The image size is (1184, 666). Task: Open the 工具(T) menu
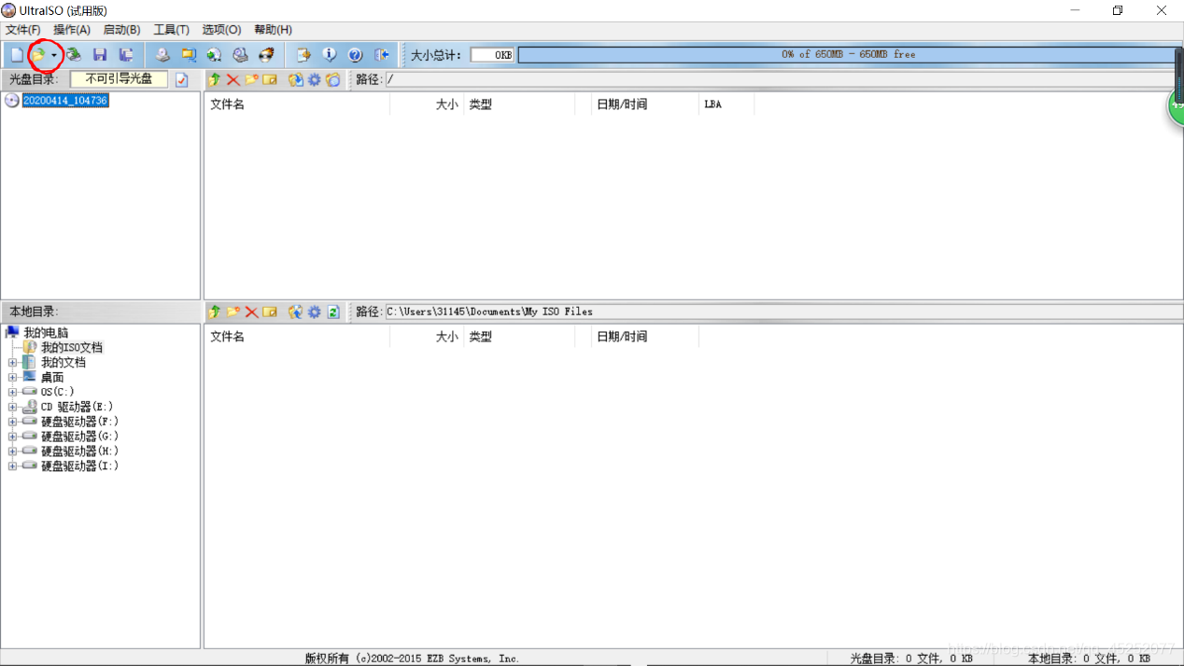[171, 30]
